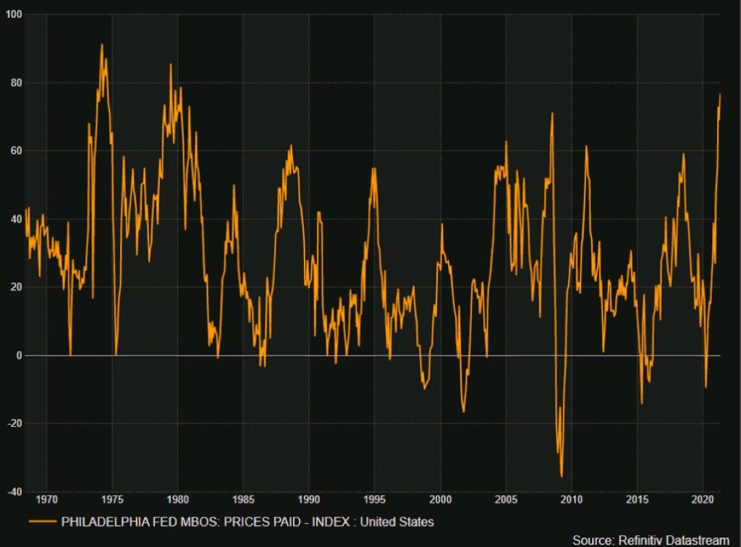Click the 100 value on the y-axis
This screenshot has width=741, height=547.
[13, 14]
